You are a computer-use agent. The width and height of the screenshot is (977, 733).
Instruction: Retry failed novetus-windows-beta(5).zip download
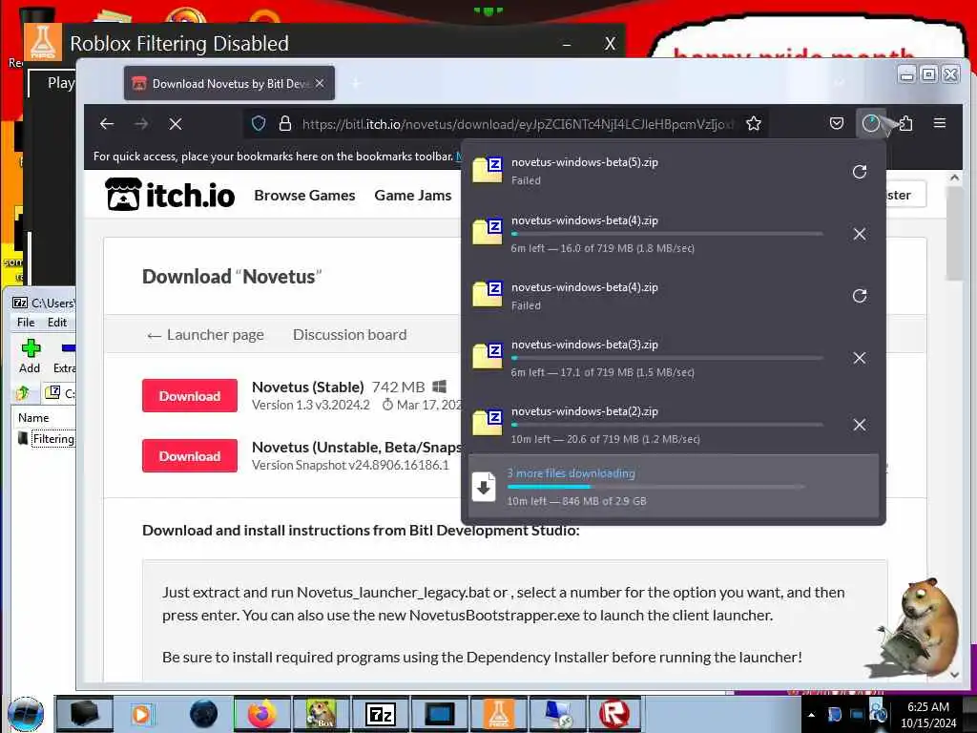click(860, 172)
